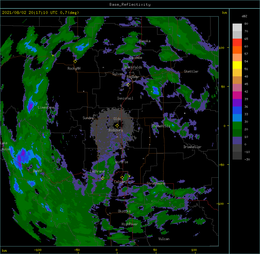Click the Sundre town label
The image size is (260, 254).
[88, 118]
